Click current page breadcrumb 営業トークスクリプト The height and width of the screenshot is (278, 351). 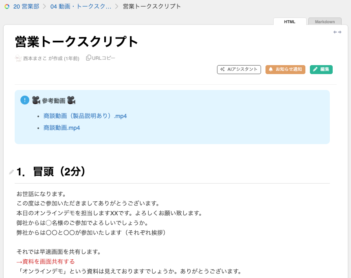(152, 7)
